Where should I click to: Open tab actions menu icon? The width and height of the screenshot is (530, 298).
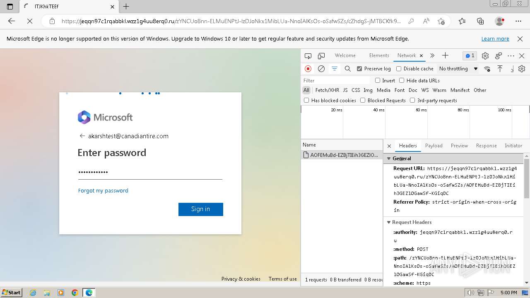click(x=10, y=7)
